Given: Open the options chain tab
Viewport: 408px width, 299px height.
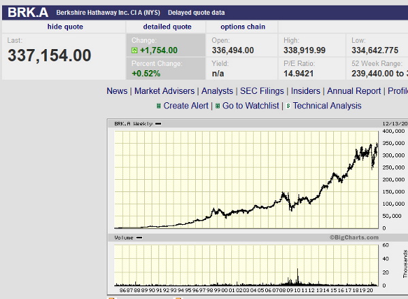Looking at the screenshot, I should coord(243,27).
